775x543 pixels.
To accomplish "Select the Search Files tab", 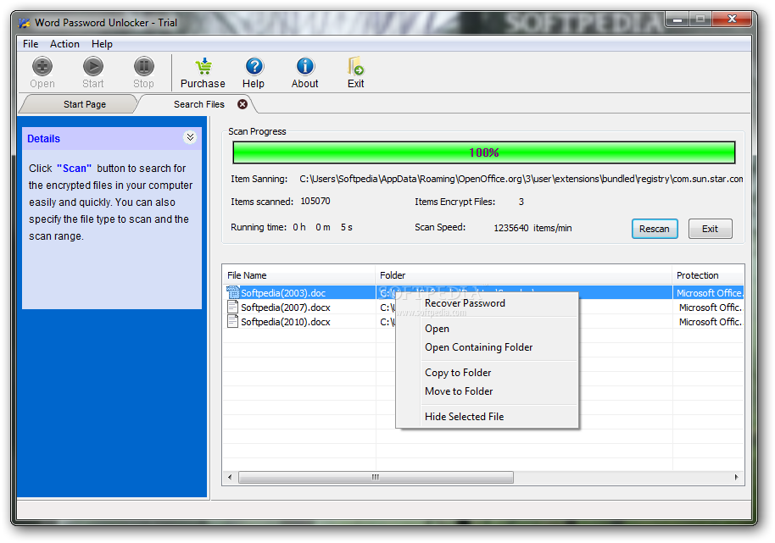I will [x=199, y=104].
